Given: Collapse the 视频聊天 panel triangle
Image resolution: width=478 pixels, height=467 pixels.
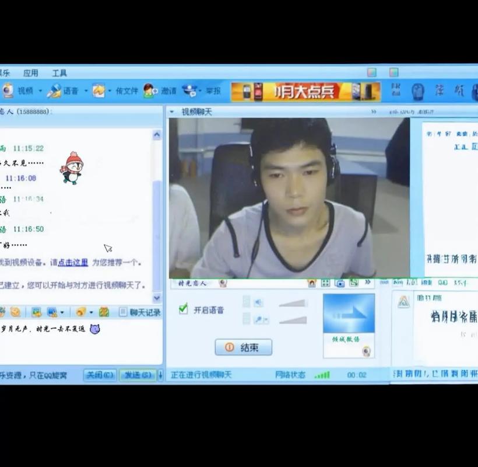Looking at the screenshot, I should point(172,112).
